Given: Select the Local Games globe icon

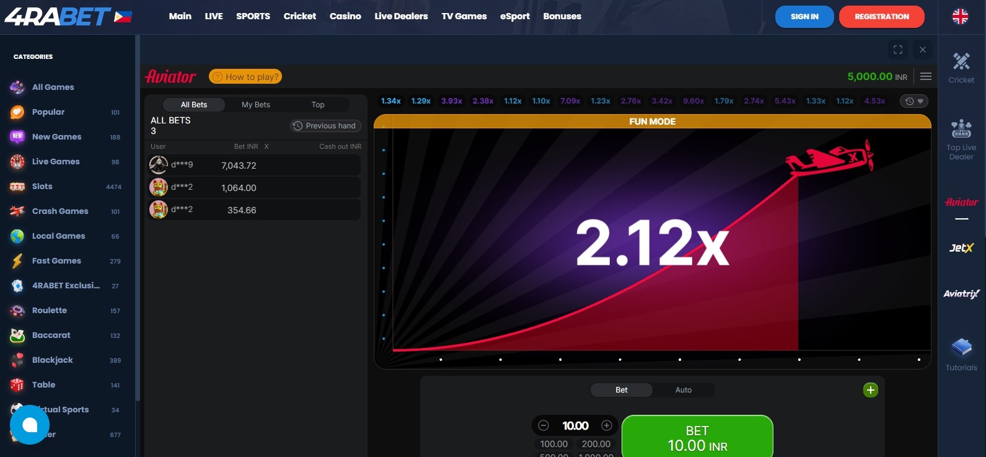Looking at the screenshot, I should click(x=17, y=236).
